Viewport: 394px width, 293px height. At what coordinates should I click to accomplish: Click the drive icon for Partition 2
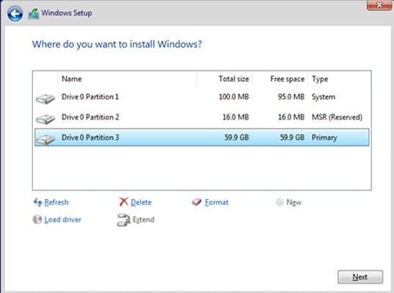tap(45, 119)
